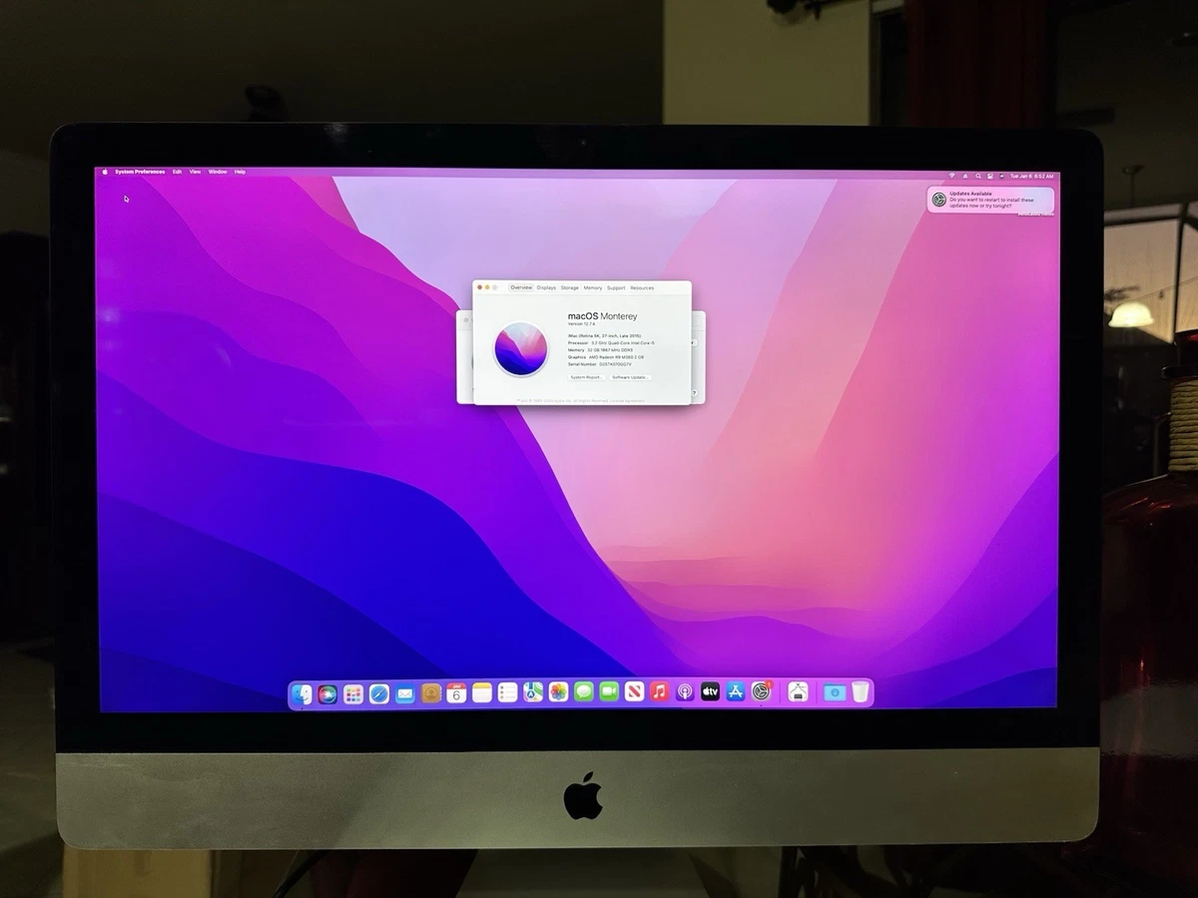Image resolution: width=1198 pixels, height=898 pixels.
Task: Open Spotlight search in the menu bar
Action: 978,175
